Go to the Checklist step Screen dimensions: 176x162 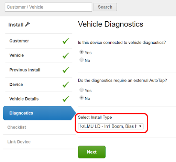point(40,127)
